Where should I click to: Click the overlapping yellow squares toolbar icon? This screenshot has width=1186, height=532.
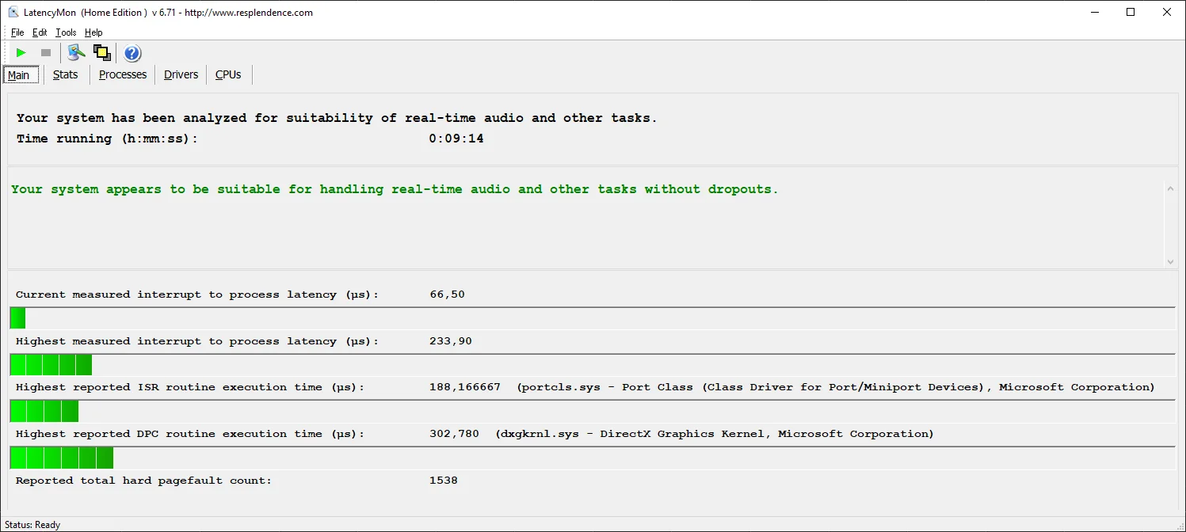click(x=101, y=53)
